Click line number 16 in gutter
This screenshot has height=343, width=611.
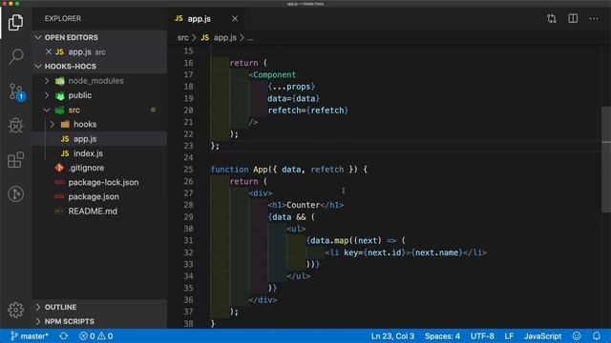pyautogui.click(x=188, y=63)
